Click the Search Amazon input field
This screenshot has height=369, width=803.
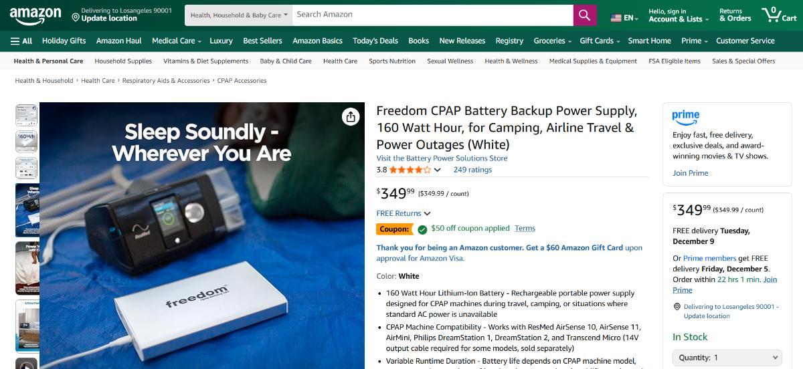(x=432, y=15)
